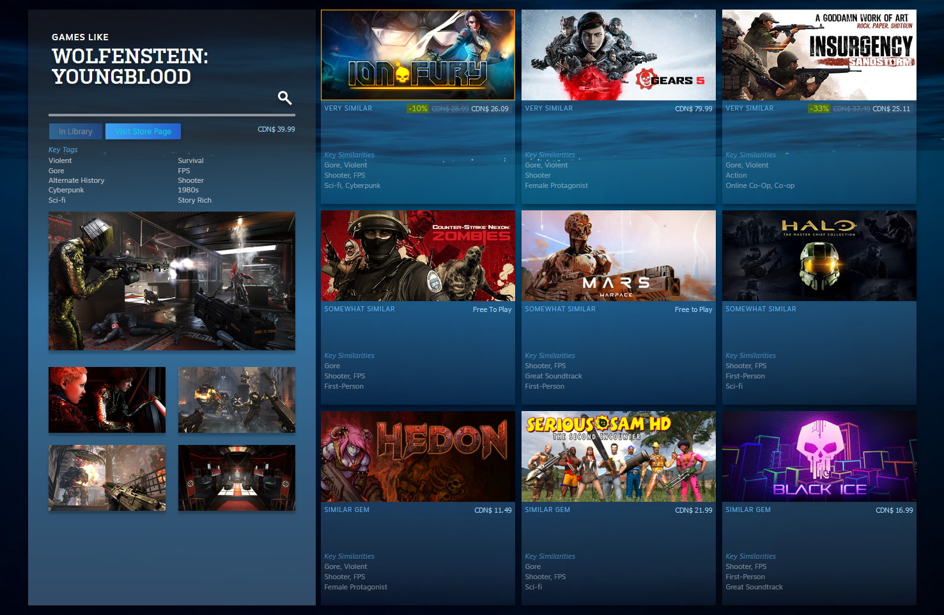
Task: Click Female Protagonist under Gears 5
Action: 556,185
